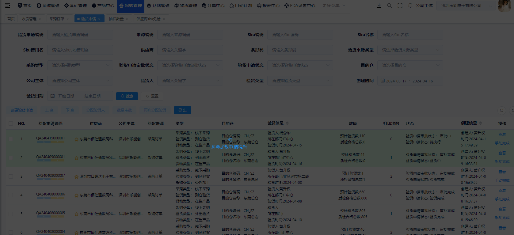Open the 仓储管理 menu
The image size is (514, 235).
pos(158,6)
